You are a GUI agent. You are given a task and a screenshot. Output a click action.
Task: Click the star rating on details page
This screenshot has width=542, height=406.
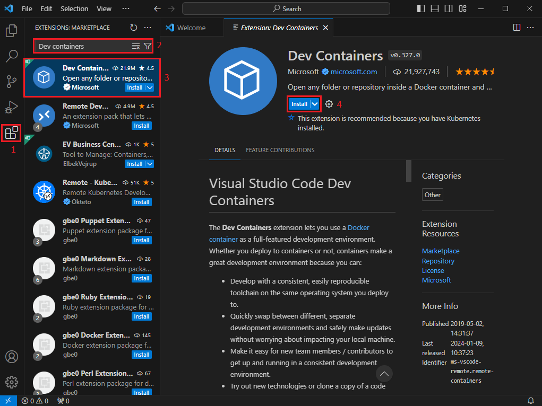pos(474,72)
